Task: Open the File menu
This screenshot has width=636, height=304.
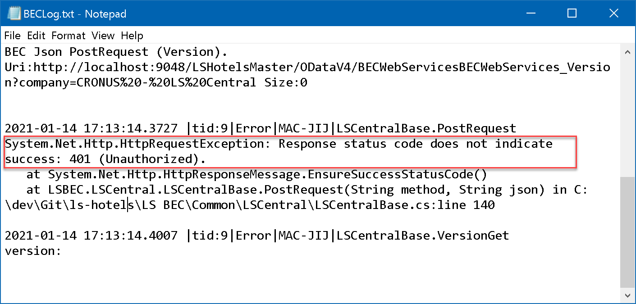Action: click(13, 36)
